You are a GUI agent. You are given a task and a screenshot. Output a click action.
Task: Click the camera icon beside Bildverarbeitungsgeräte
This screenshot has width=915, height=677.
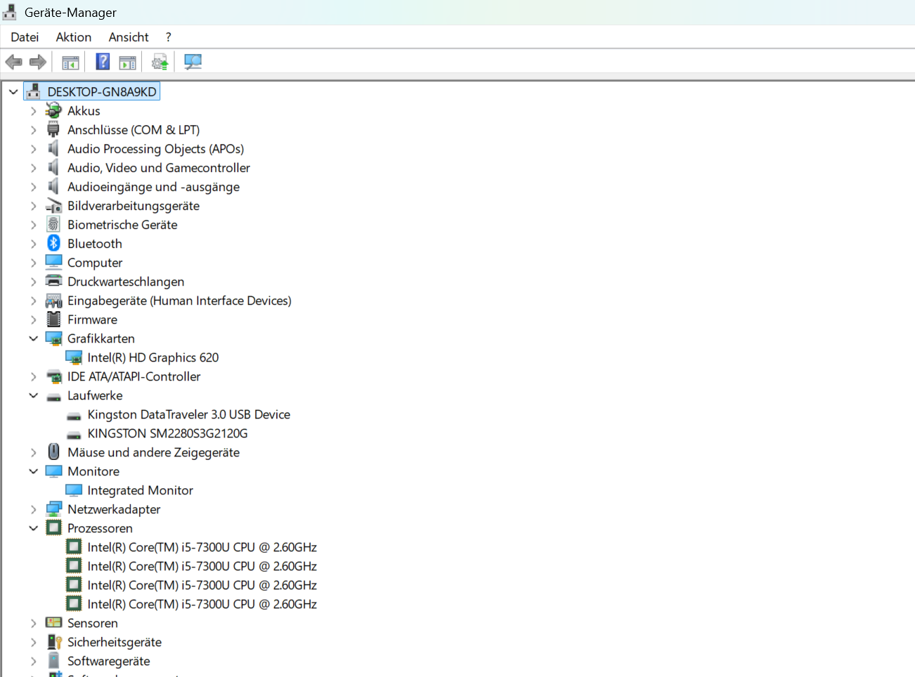pyautogui.click(x=53, y=205)
